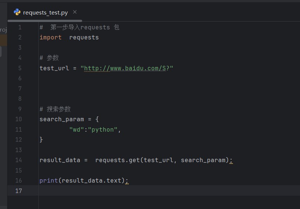The width and height of the screenshot is (300, 209).
Task: Click the search_param variable name on line 10
Action: coord(62,119)
